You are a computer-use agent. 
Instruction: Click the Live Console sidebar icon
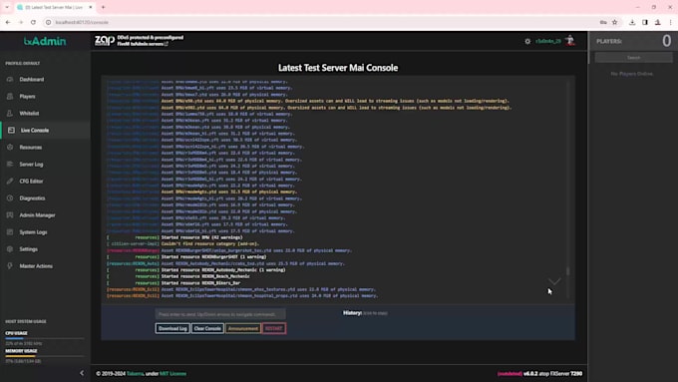(11, 131)
